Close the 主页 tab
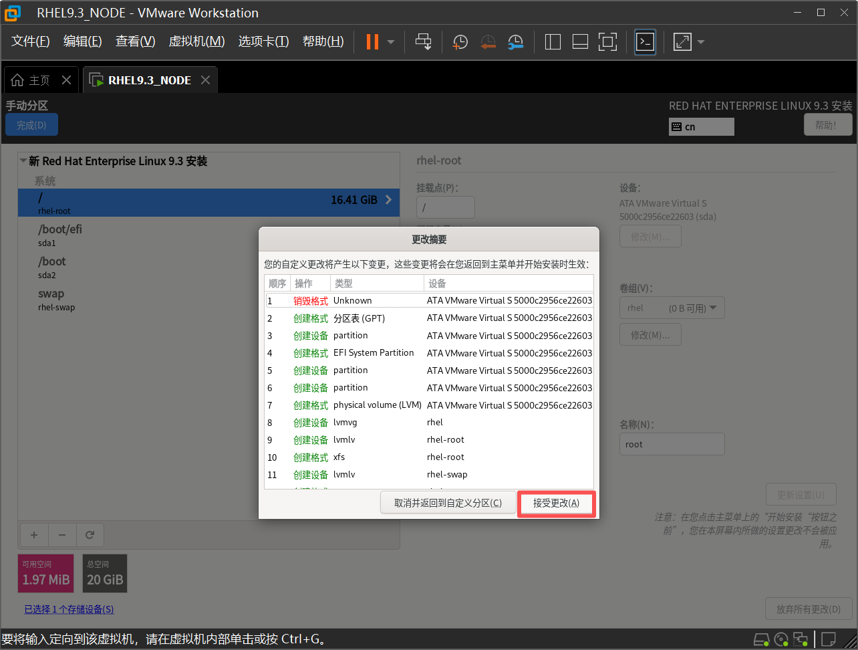This screenshot has width=858, height=650. (66, 80)
